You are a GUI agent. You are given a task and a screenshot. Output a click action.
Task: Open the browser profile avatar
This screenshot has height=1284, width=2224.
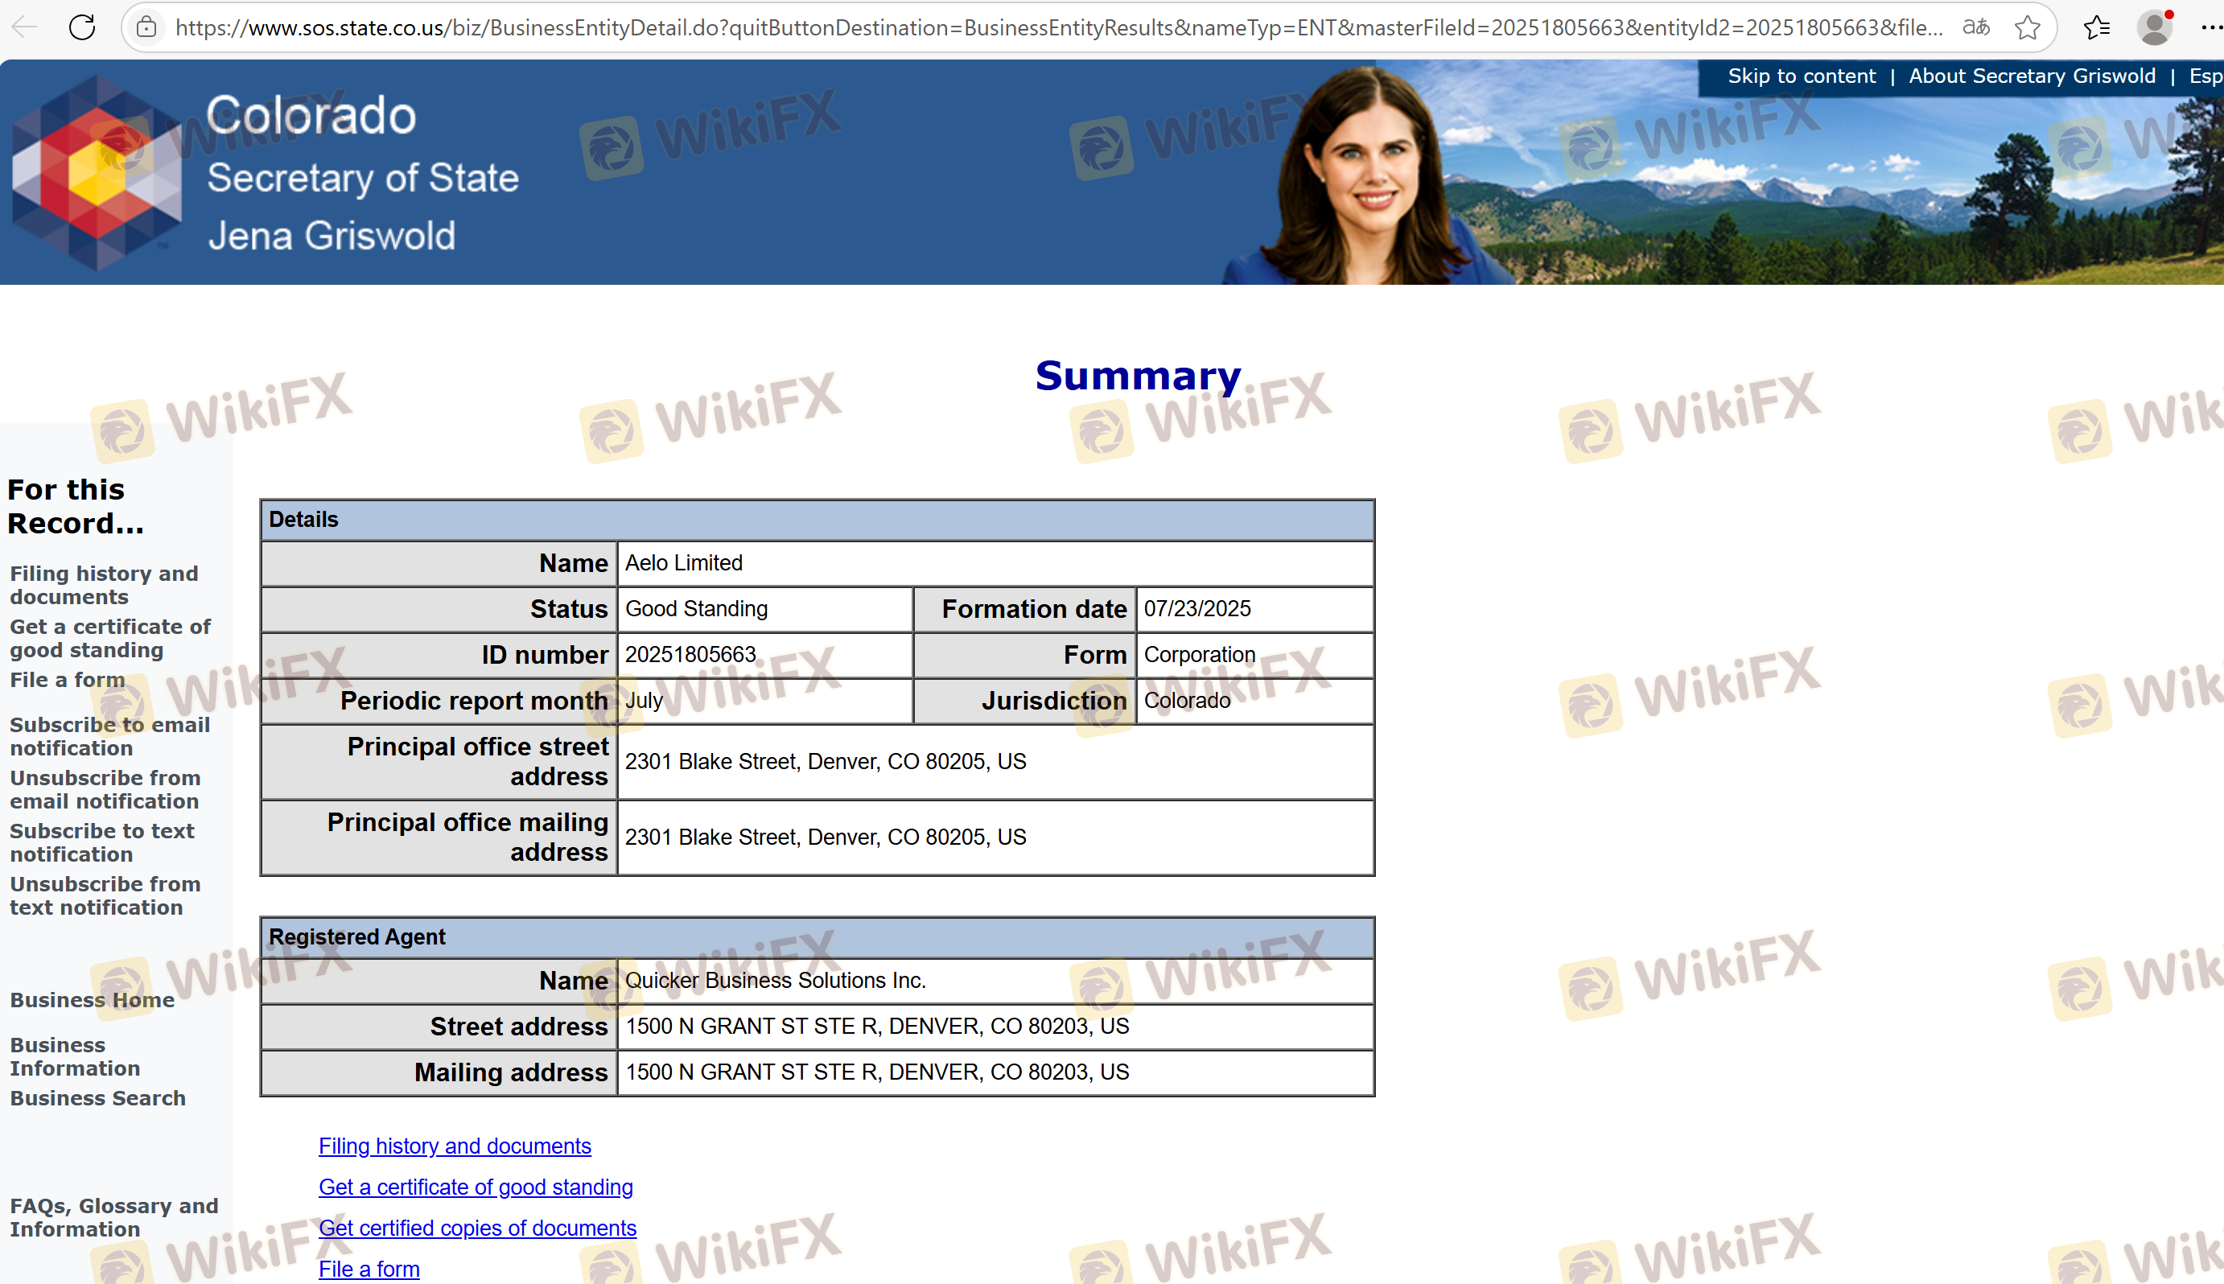click(2154, 27)
